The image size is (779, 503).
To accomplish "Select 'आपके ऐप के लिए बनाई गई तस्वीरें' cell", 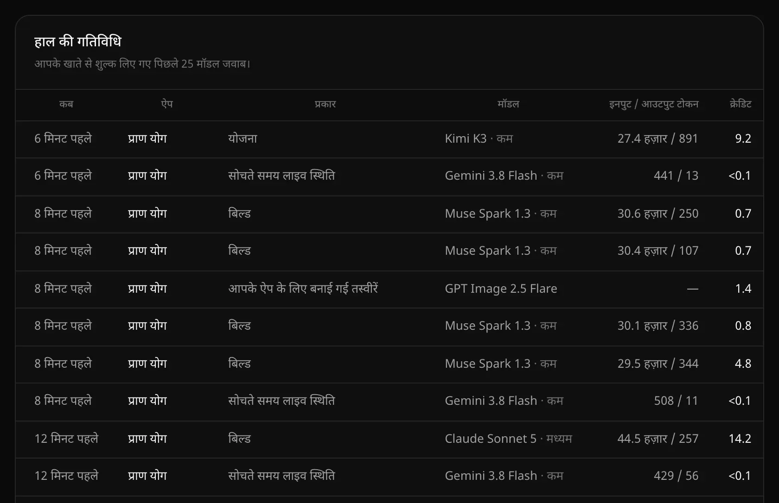I will pos(303,289).
